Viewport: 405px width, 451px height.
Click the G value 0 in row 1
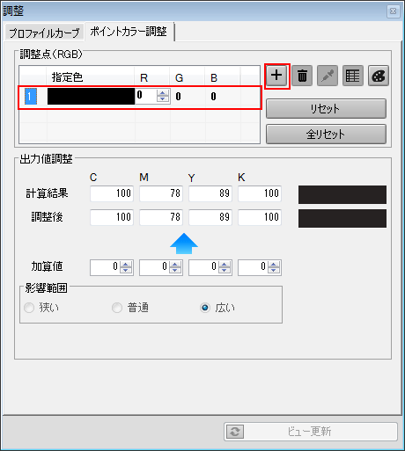[x=178, y=97]
